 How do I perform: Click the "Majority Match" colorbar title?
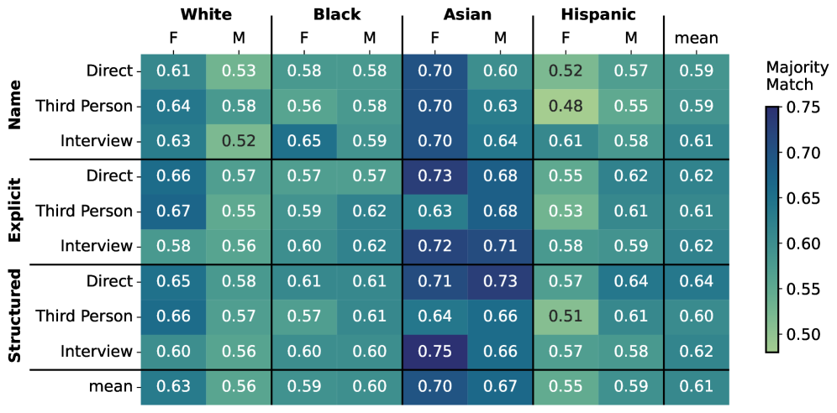pyautogui.click(x=789, y=75)
